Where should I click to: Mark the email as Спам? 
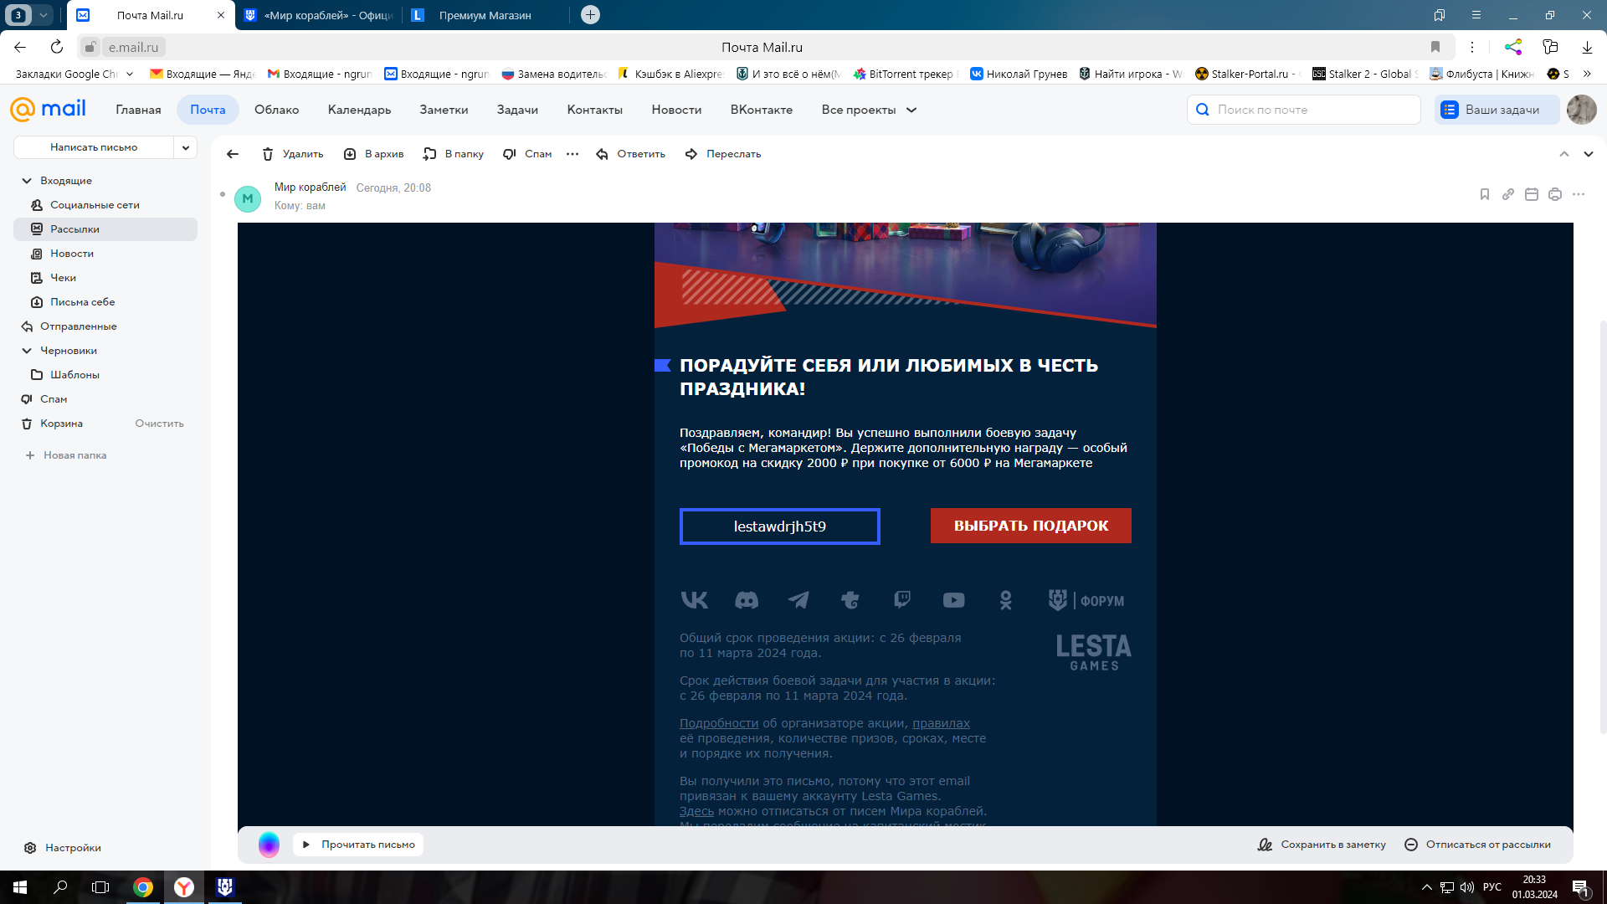click(x=527, y=154)
